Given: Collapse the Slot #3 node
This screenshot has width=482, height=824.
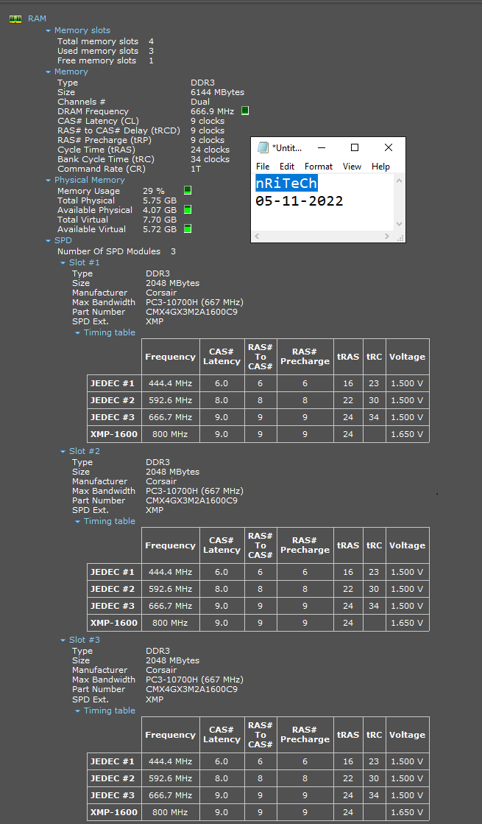Looking at the screenshot, I should [x=63, y=640].
